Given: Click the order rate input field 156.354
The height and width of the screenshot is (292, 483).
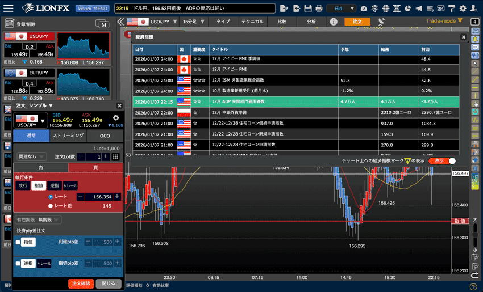Looking at the screenshot, I should (99, 196).
